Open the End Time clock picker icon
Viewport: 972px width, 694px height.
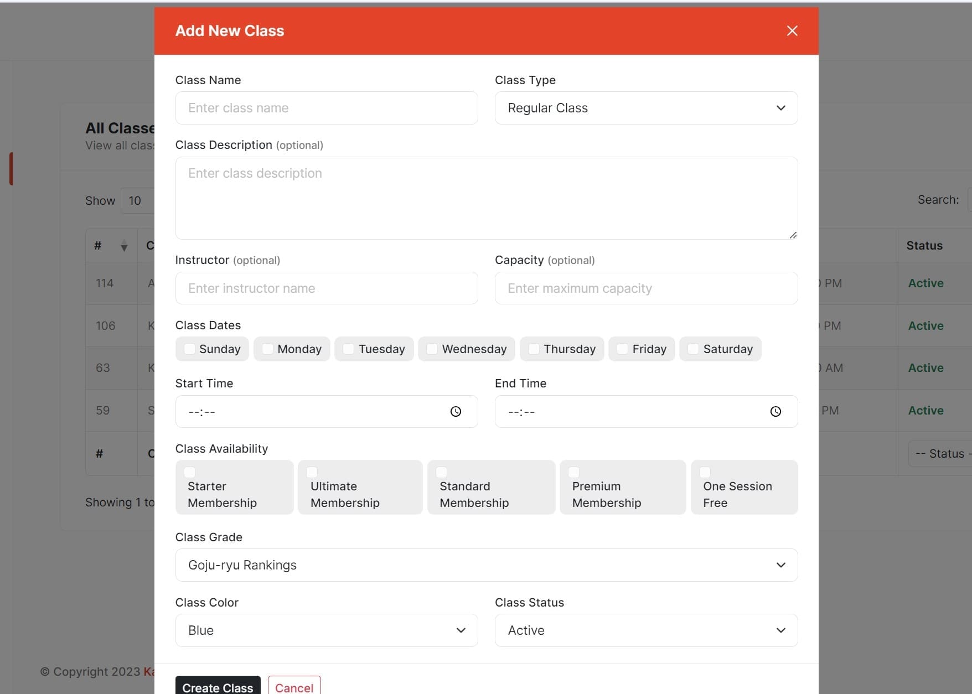tap(775, 412)
